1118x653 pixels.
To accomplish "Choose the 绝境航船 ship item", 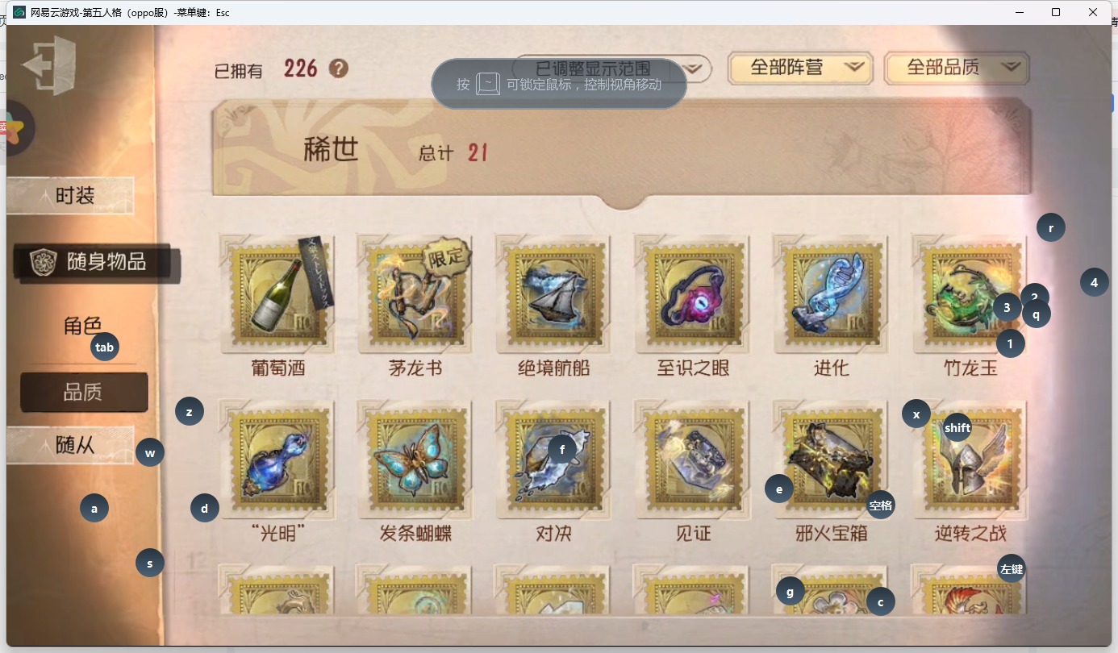I will point(553,295).
